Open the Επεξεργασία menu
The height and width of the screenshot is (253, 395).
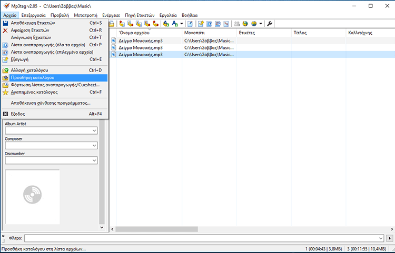[34, 15]
